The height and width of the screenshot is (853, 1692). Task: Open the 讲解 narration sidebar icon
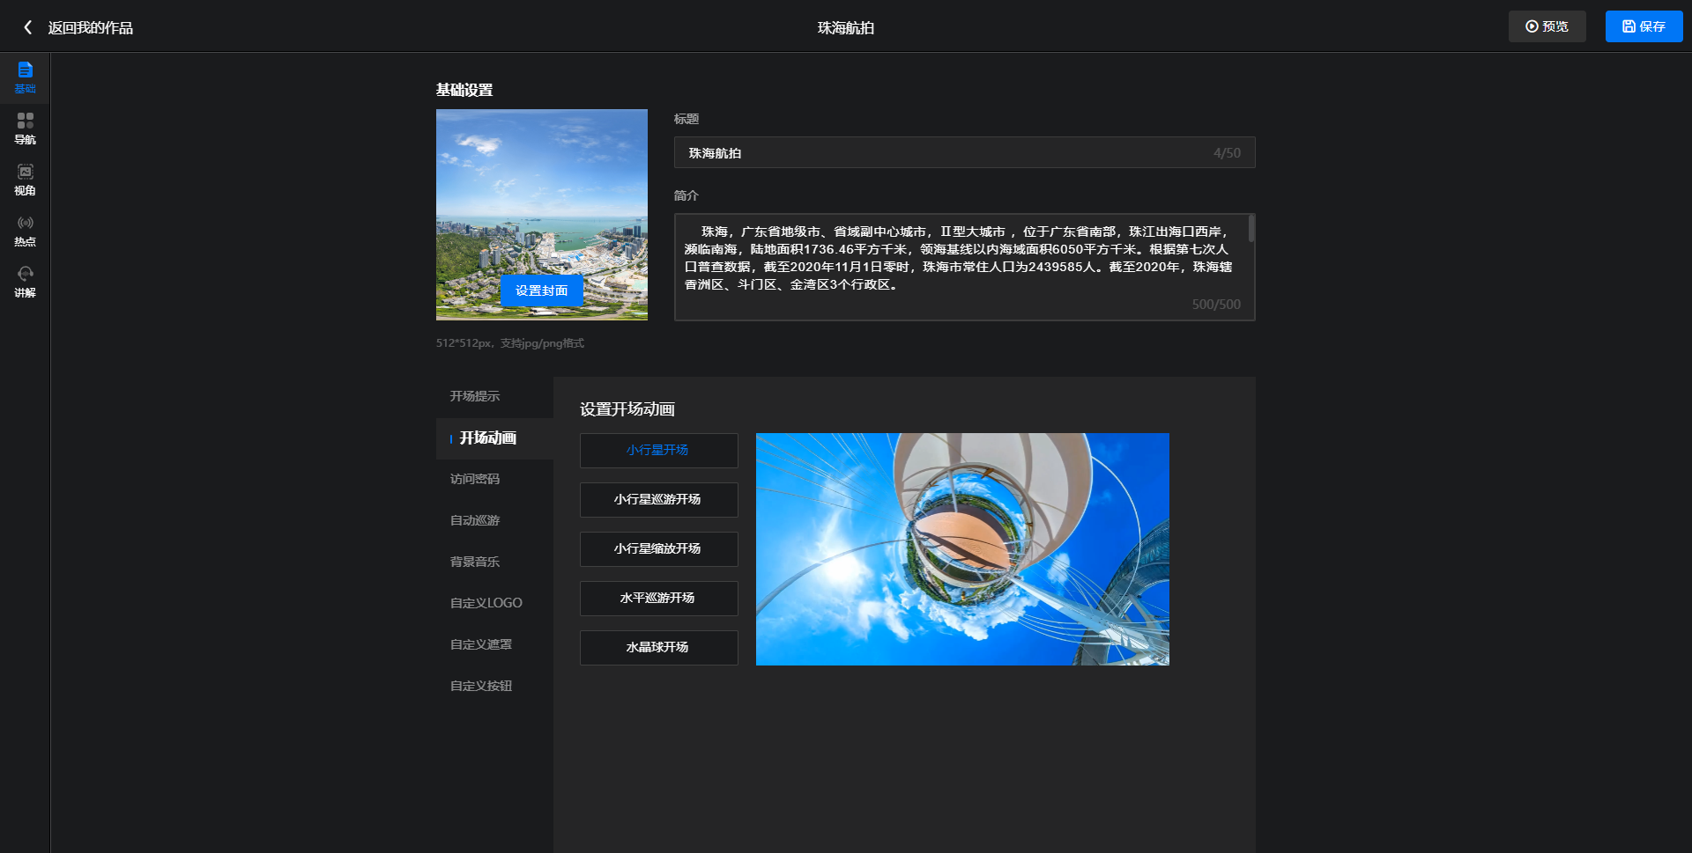click(x=25, y=282)
